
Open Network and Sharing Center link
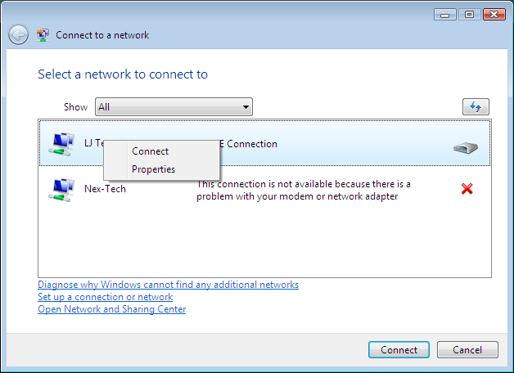pos(112,309)
